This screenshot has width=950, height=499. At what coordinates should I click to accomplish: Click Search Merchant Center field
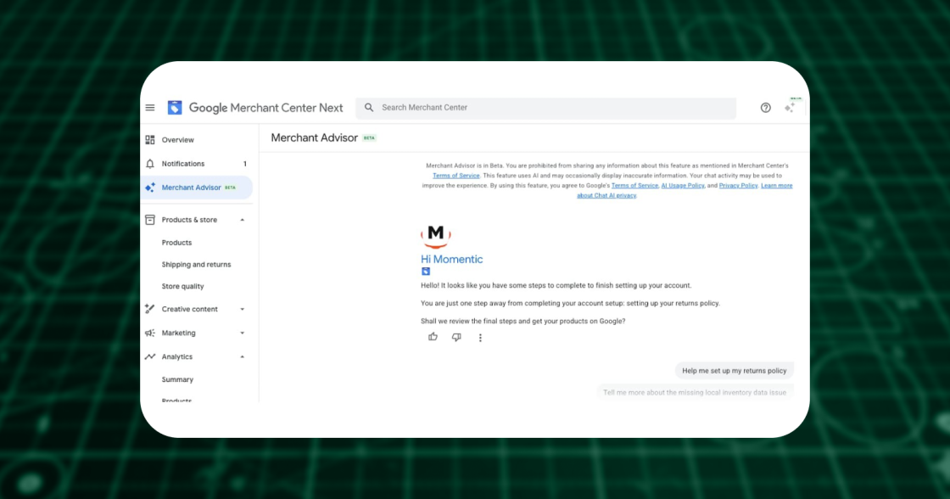tap(546, 107)
